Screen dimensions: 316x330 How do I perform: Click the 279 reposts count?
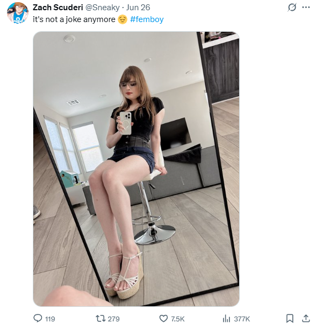tap(113, 319)
